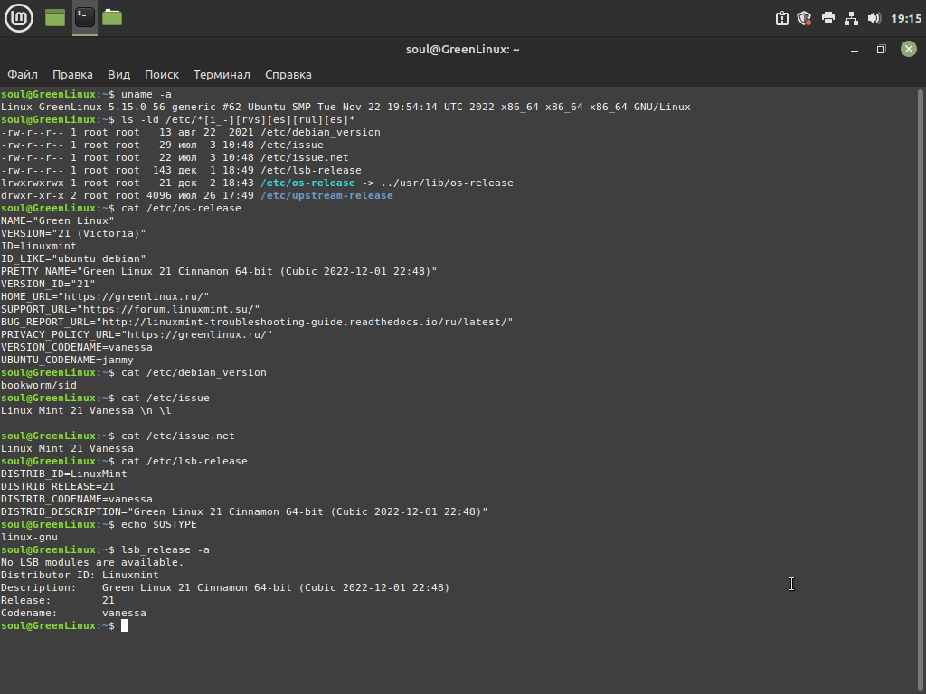Click the PRETTY_NAME Green Linux line

(219, 271)
